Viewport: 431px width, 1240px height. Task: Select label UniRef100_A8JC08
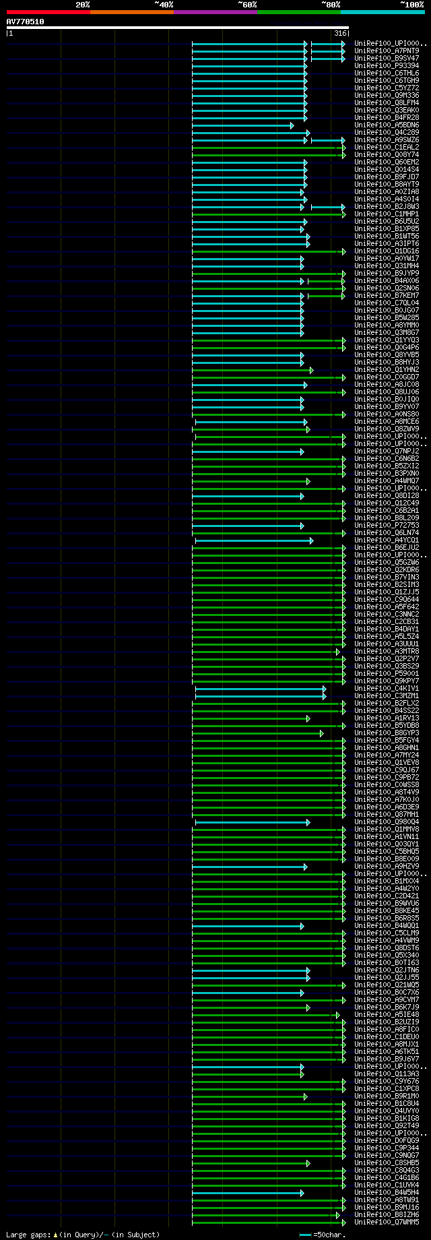[387, 385]
